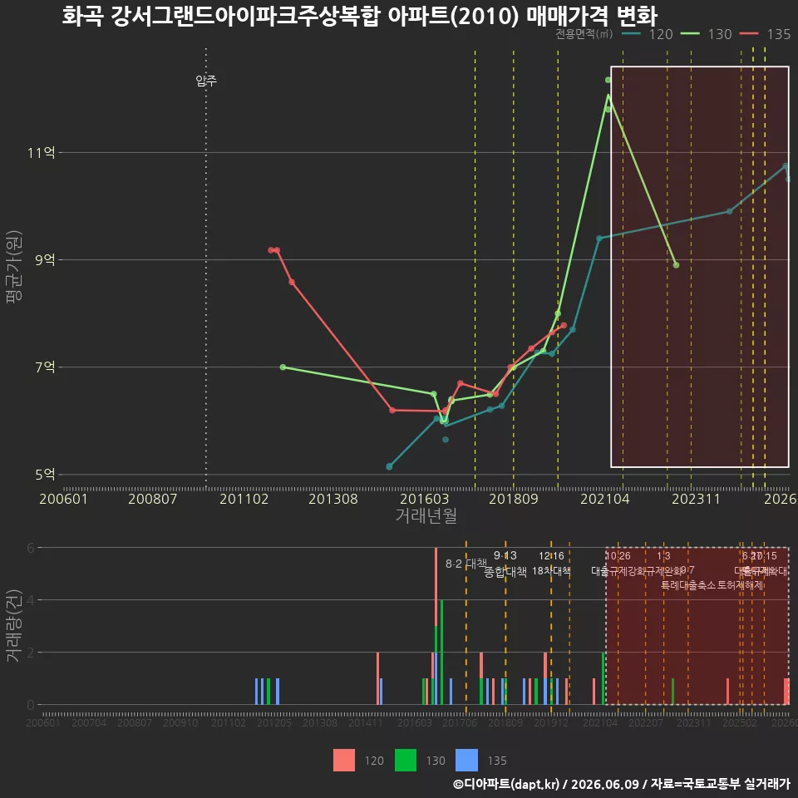Click the 202104 label on the price chart x-axis

coord(604,499)
